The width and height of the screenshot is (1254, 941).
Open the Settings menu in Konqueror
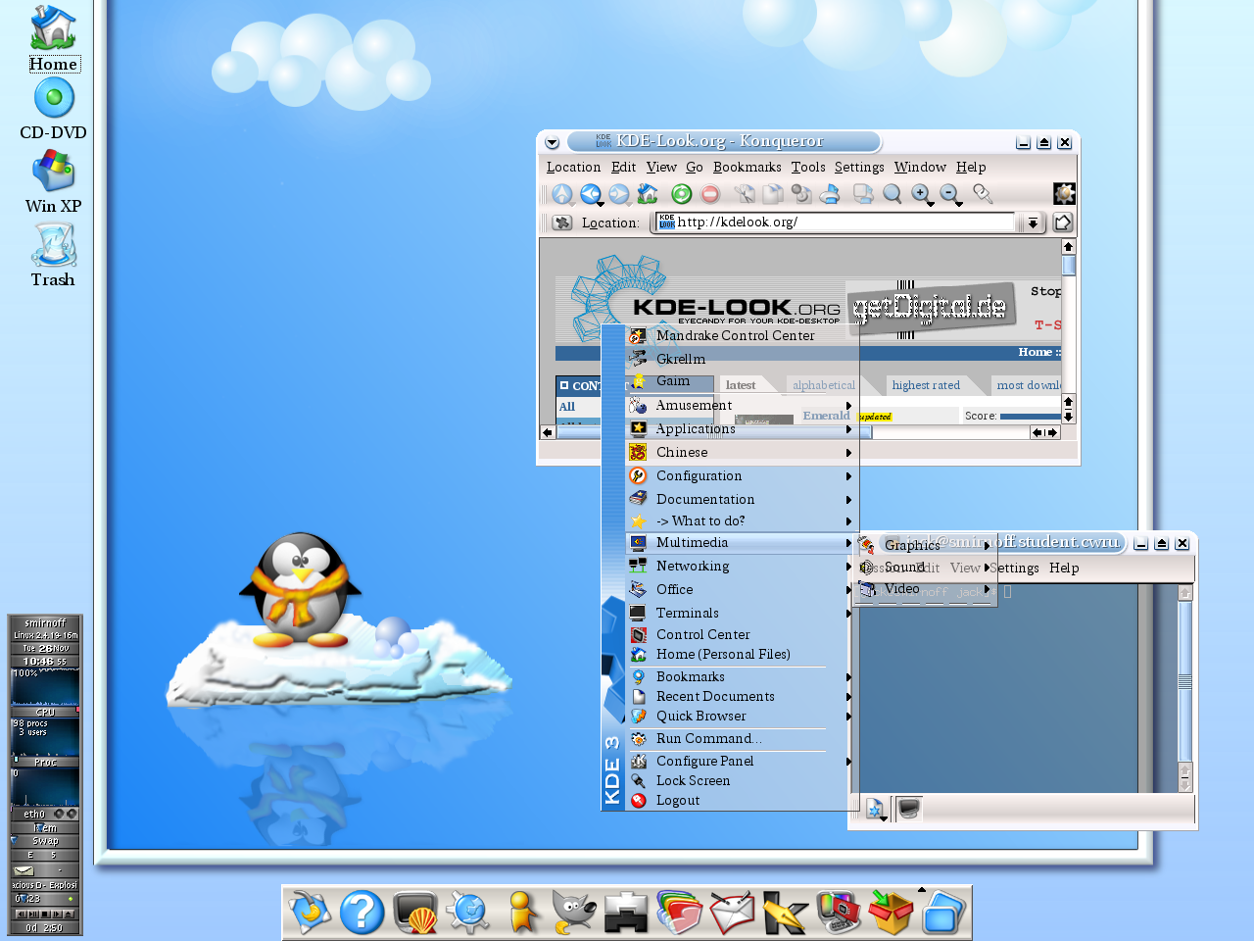859,167
